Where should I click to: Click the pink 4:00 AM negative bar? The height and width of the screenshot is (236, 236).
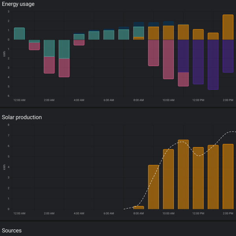tap(79, 42)
